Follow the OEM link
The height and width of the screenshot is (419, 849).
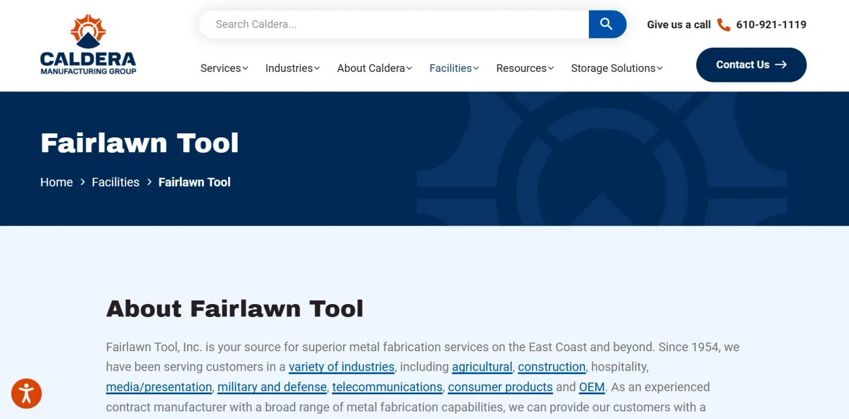[x=592, y=387]
